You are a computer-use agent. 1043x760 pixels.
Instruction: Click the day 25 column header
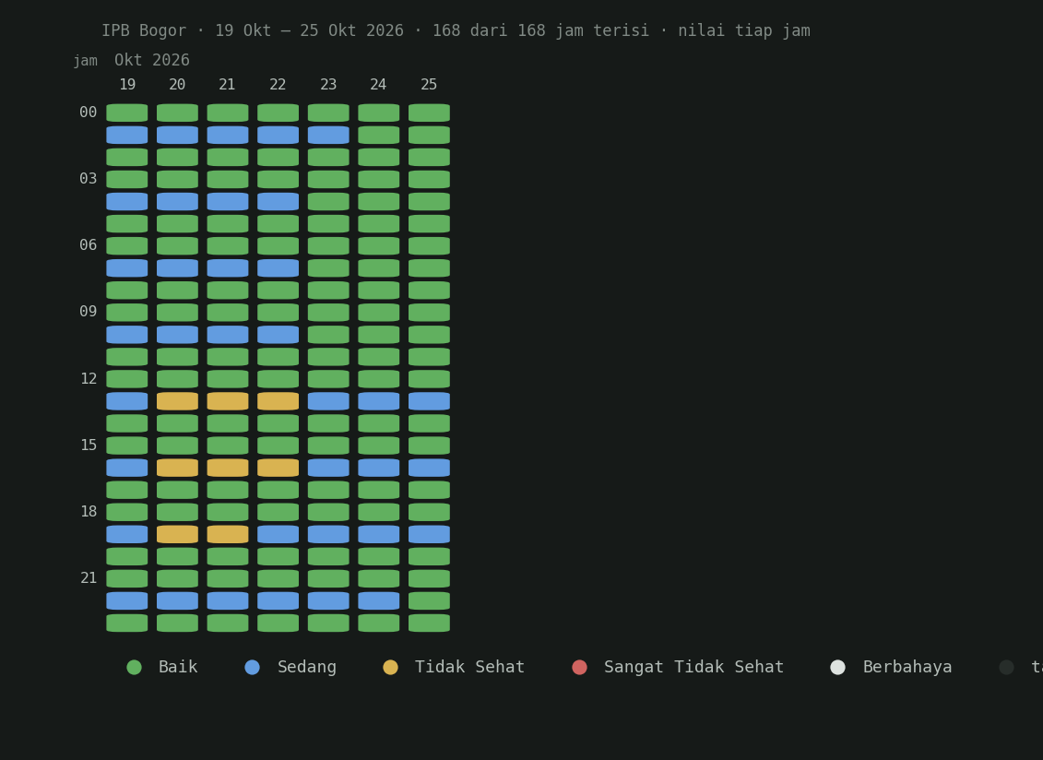tap(429, 85)
